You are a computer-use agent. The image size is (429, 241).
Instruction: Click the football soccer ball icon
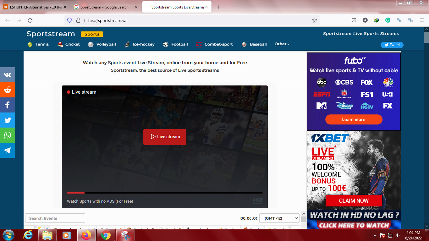[x=166, y=45]
